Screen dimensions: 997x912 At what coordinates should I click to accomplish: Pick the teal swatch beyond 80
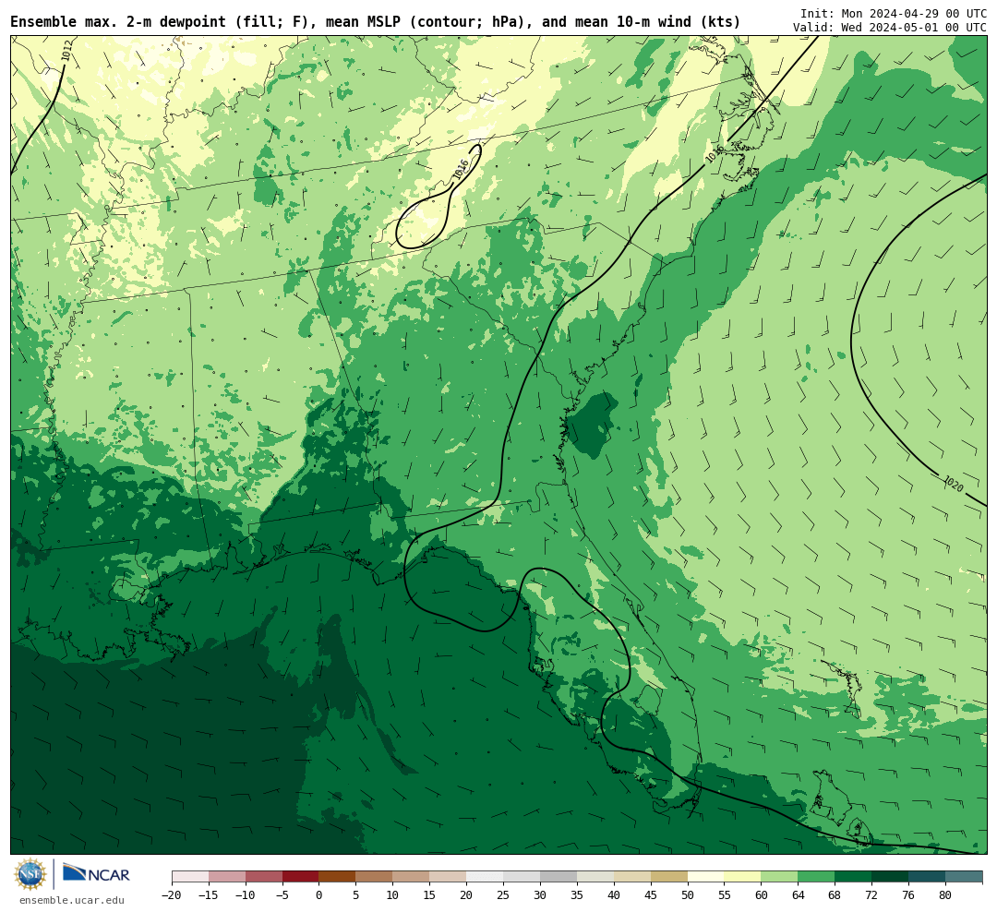coord(964,877)
